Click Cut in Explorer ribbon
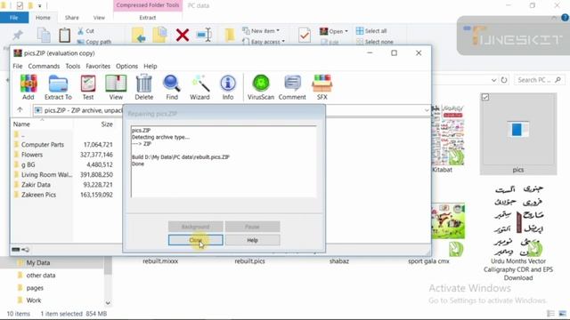 click(85, 31)
